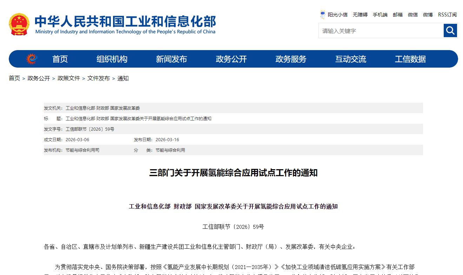Go to 政务公开 in the main navigation

(x=231, y=59)
